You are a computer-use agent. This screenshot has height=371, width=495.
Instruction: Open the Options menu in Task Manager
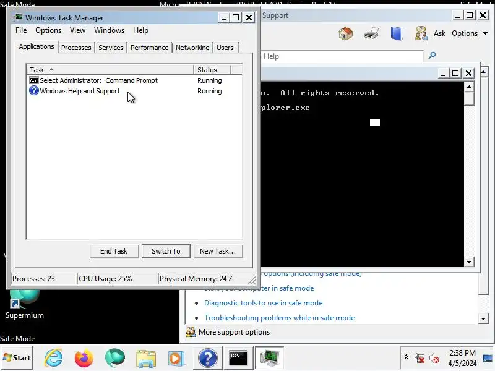(48, 30)
